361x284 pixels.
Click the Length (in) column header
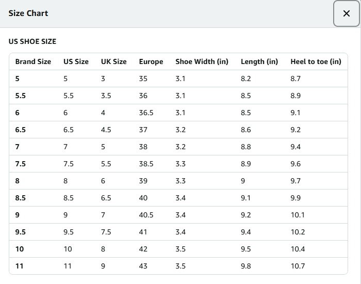click(x=259, y=61)
